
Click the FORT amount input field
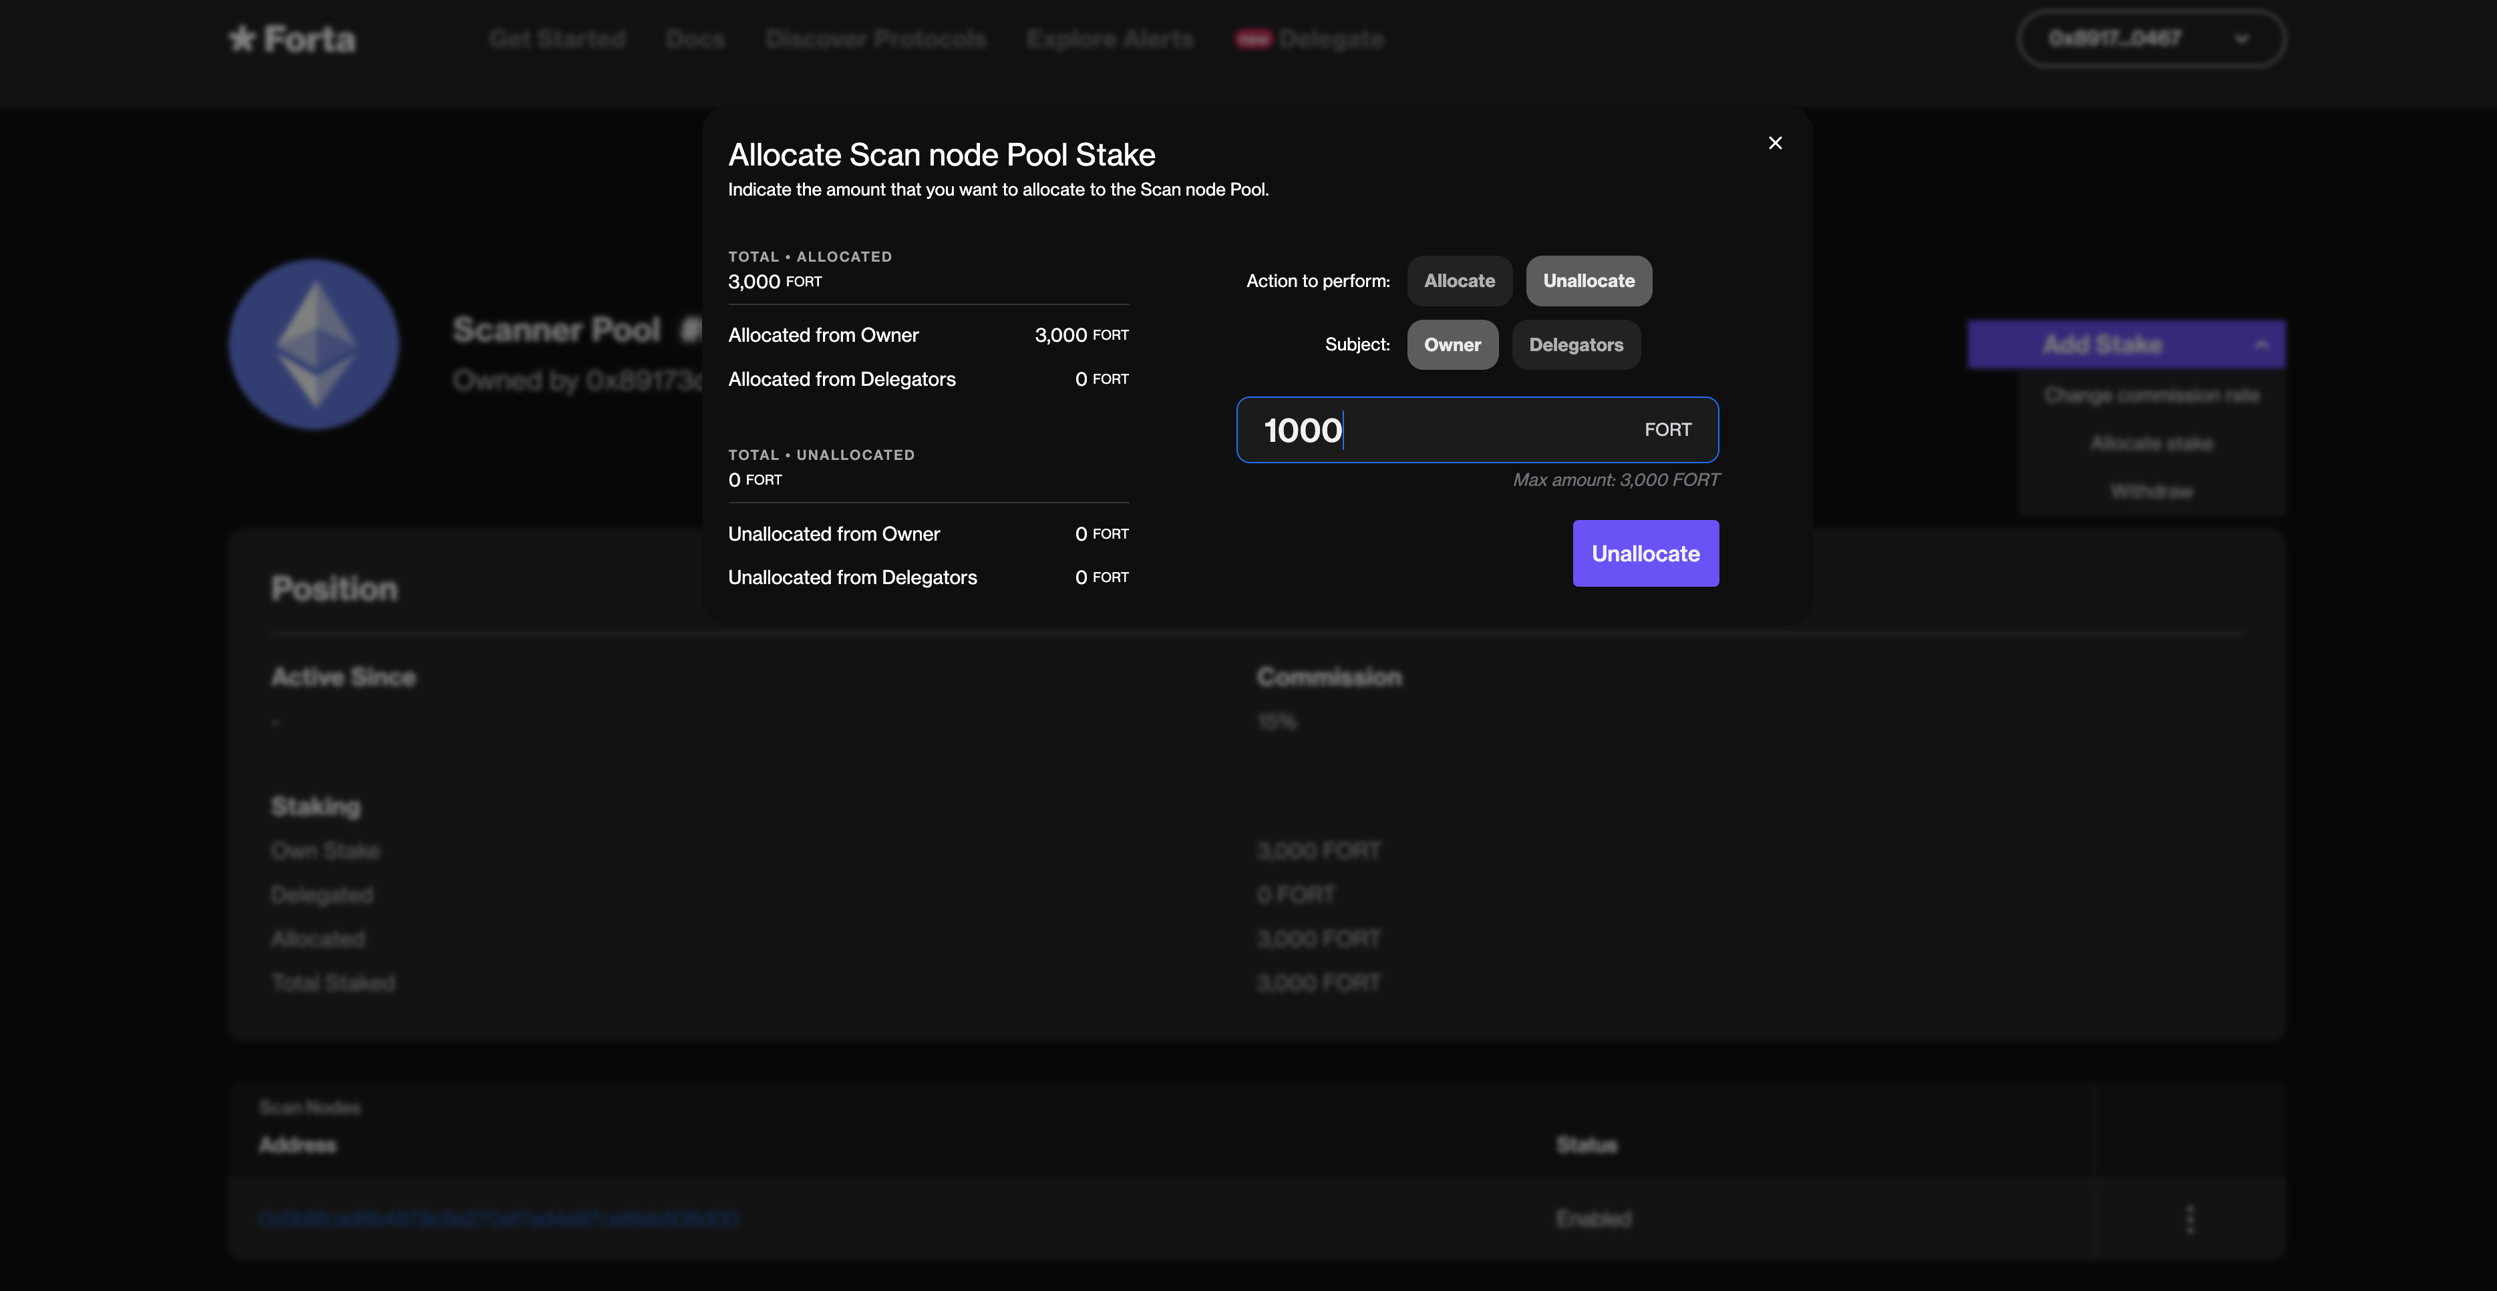click(x=1477, y=429)
